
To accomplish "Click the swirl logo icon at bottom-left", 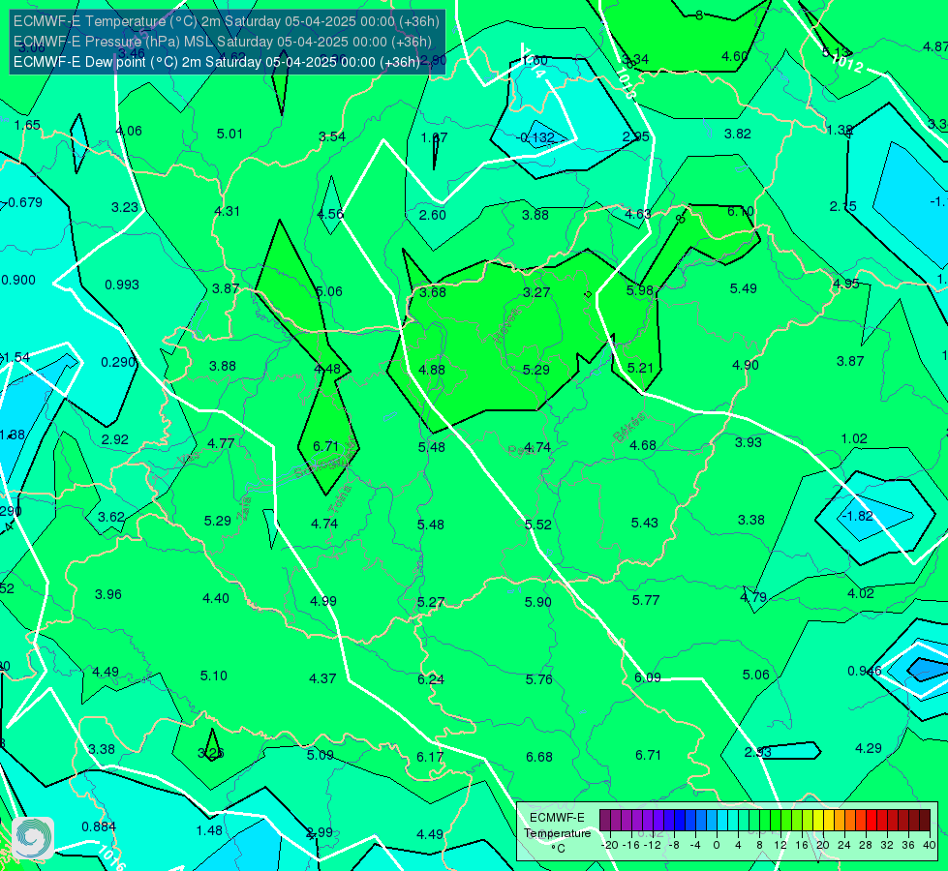I will pos(33,838).
